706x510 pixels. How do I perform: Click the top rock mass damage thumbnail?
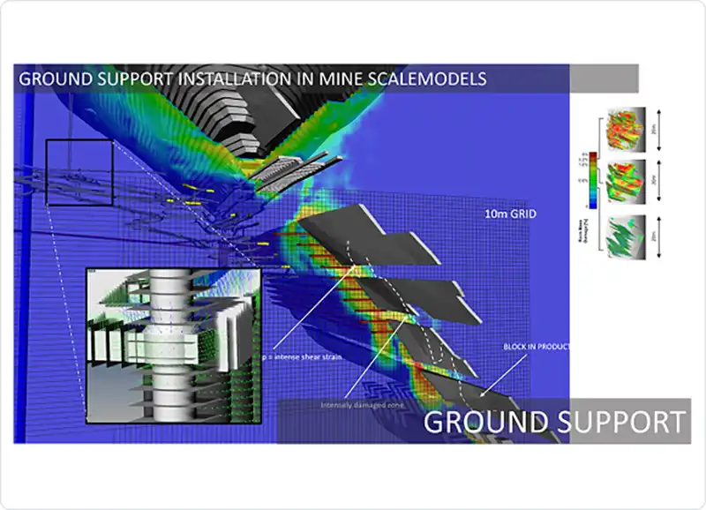pyautogui.click(x=625, y=131)
